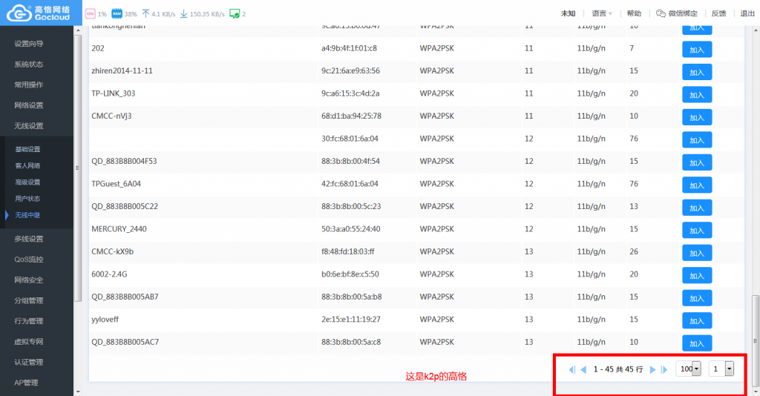Go to next page arrow
The image size is (760, 396).
[652, 369]
